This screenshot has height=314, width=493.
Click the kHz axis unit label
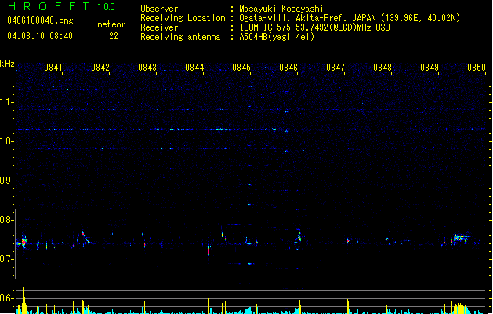pyautogui.click(x=7, y=64)
